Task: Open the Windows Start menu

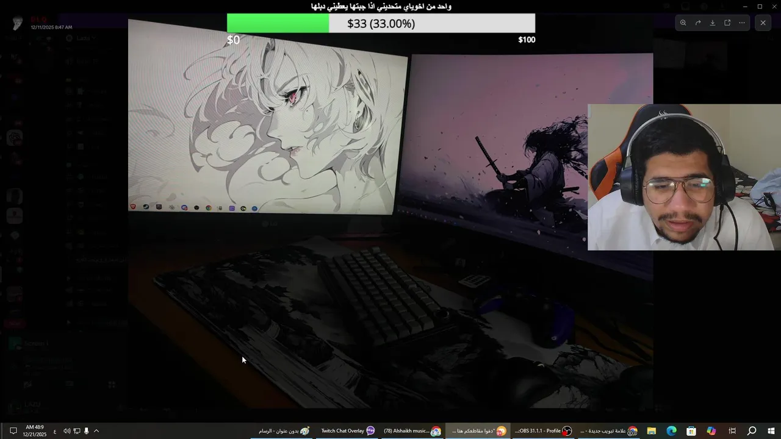Action: point(771,431)
